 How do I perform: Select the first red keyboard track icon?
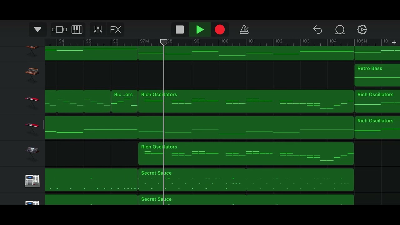point(32,101)
